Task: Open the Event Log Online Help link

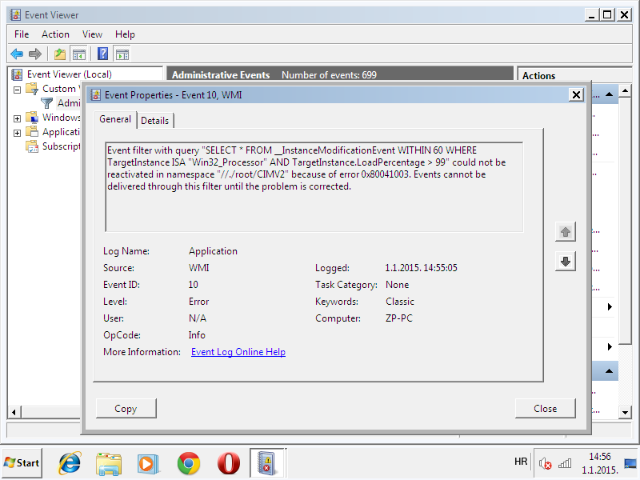Action: (238, 352)
